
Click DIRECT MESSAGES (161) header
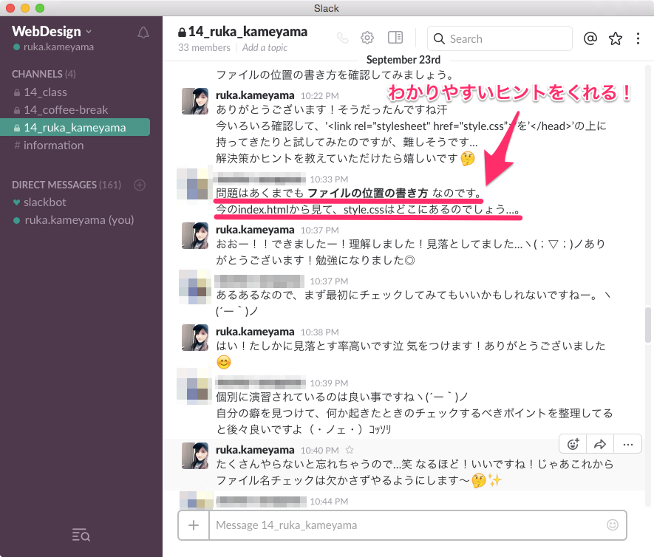coord(67,185)
